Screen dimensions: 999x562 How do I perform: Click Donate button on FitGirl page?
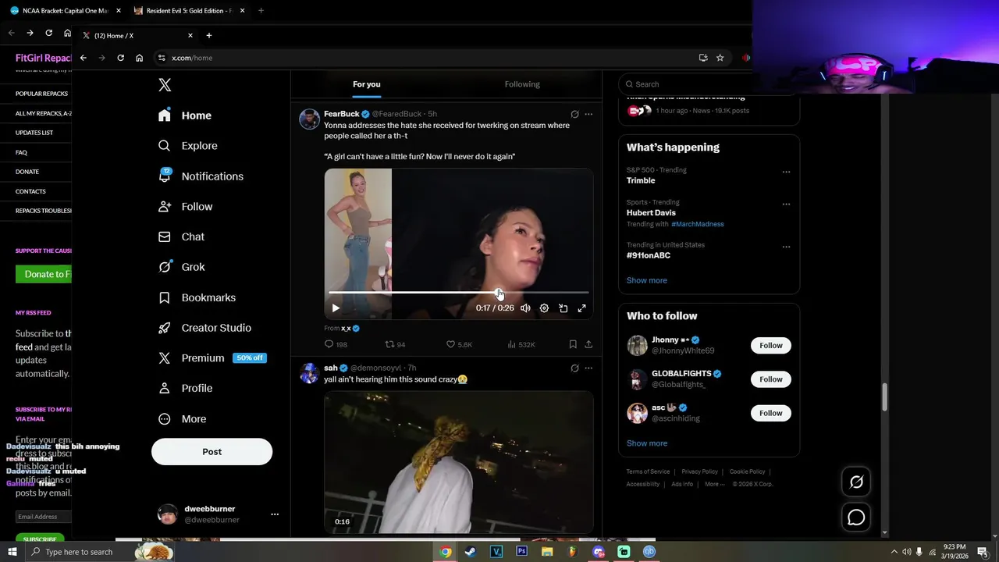(44, 274)
